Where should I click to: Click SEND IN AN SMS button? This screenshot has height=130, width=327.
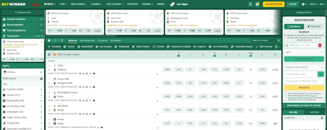coord(304,59)
